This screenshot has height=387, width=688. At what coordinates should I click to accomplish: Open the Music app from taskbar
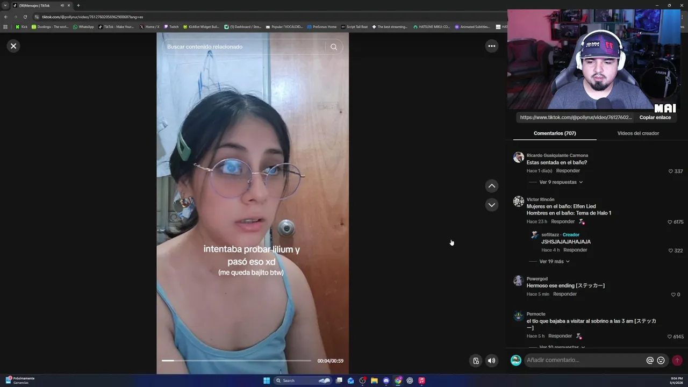pyautogui.click(x=421, y=381)
